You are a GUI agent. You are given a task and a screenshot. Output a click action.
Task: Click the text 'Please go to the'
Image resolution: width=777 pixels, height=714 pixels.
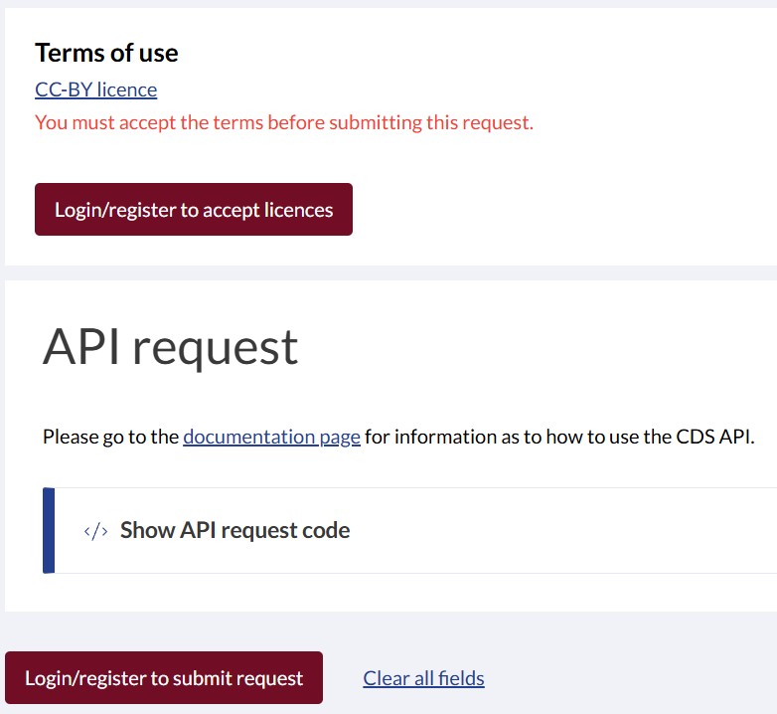pyautogui.click(x=110, y=437)
